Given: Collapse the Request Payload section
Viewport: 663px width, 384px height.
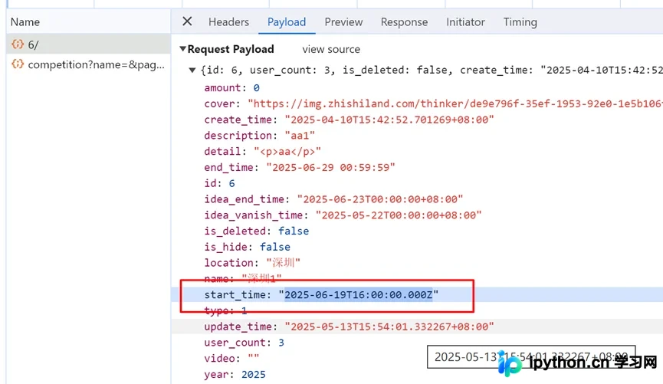Looking at the screenshot, I should point(182,49).
